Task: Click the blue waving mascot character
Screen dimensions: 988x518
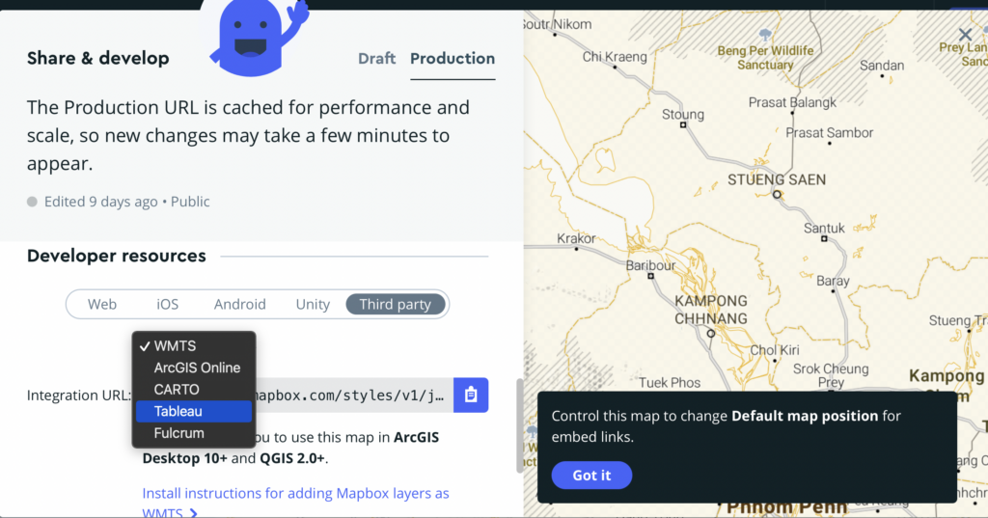Action: 259,37
